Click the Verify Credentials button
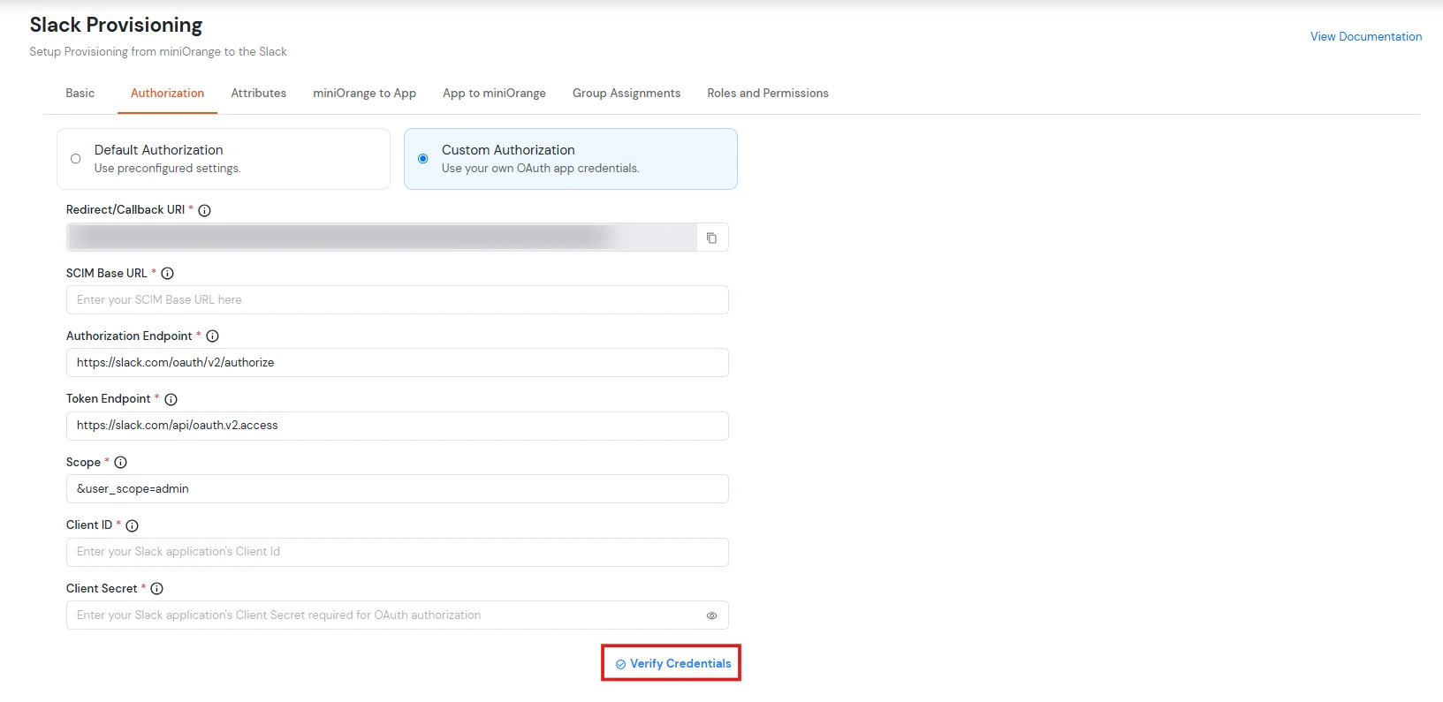1443x702 pixels. [672, 663]
